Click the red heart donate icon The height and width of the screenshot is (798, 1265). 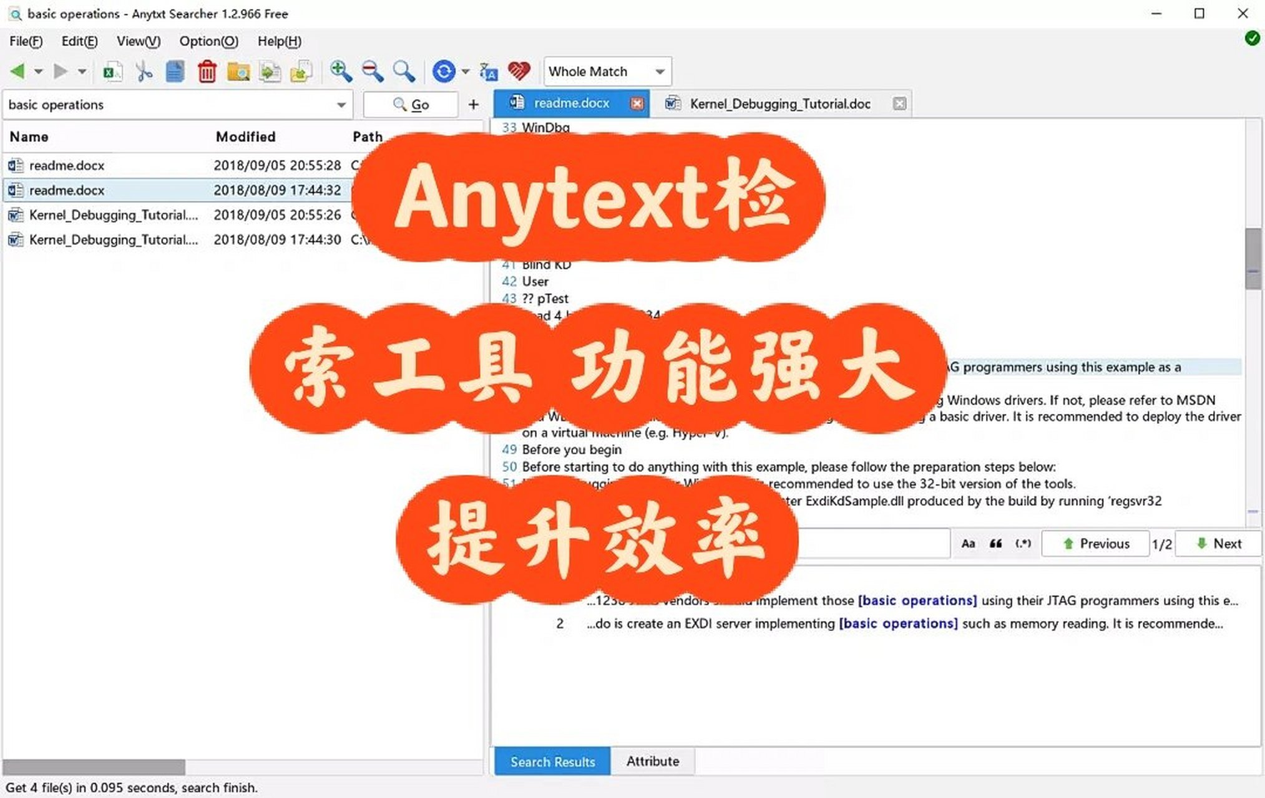pyautogui.click(x=519, y=72)
